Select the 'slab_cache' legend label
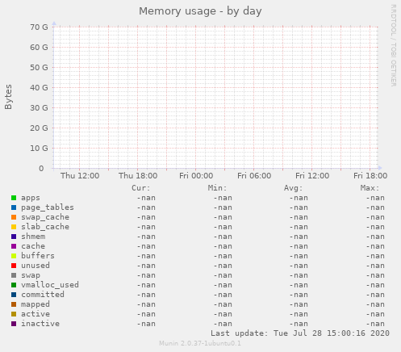 click(45, 227)
